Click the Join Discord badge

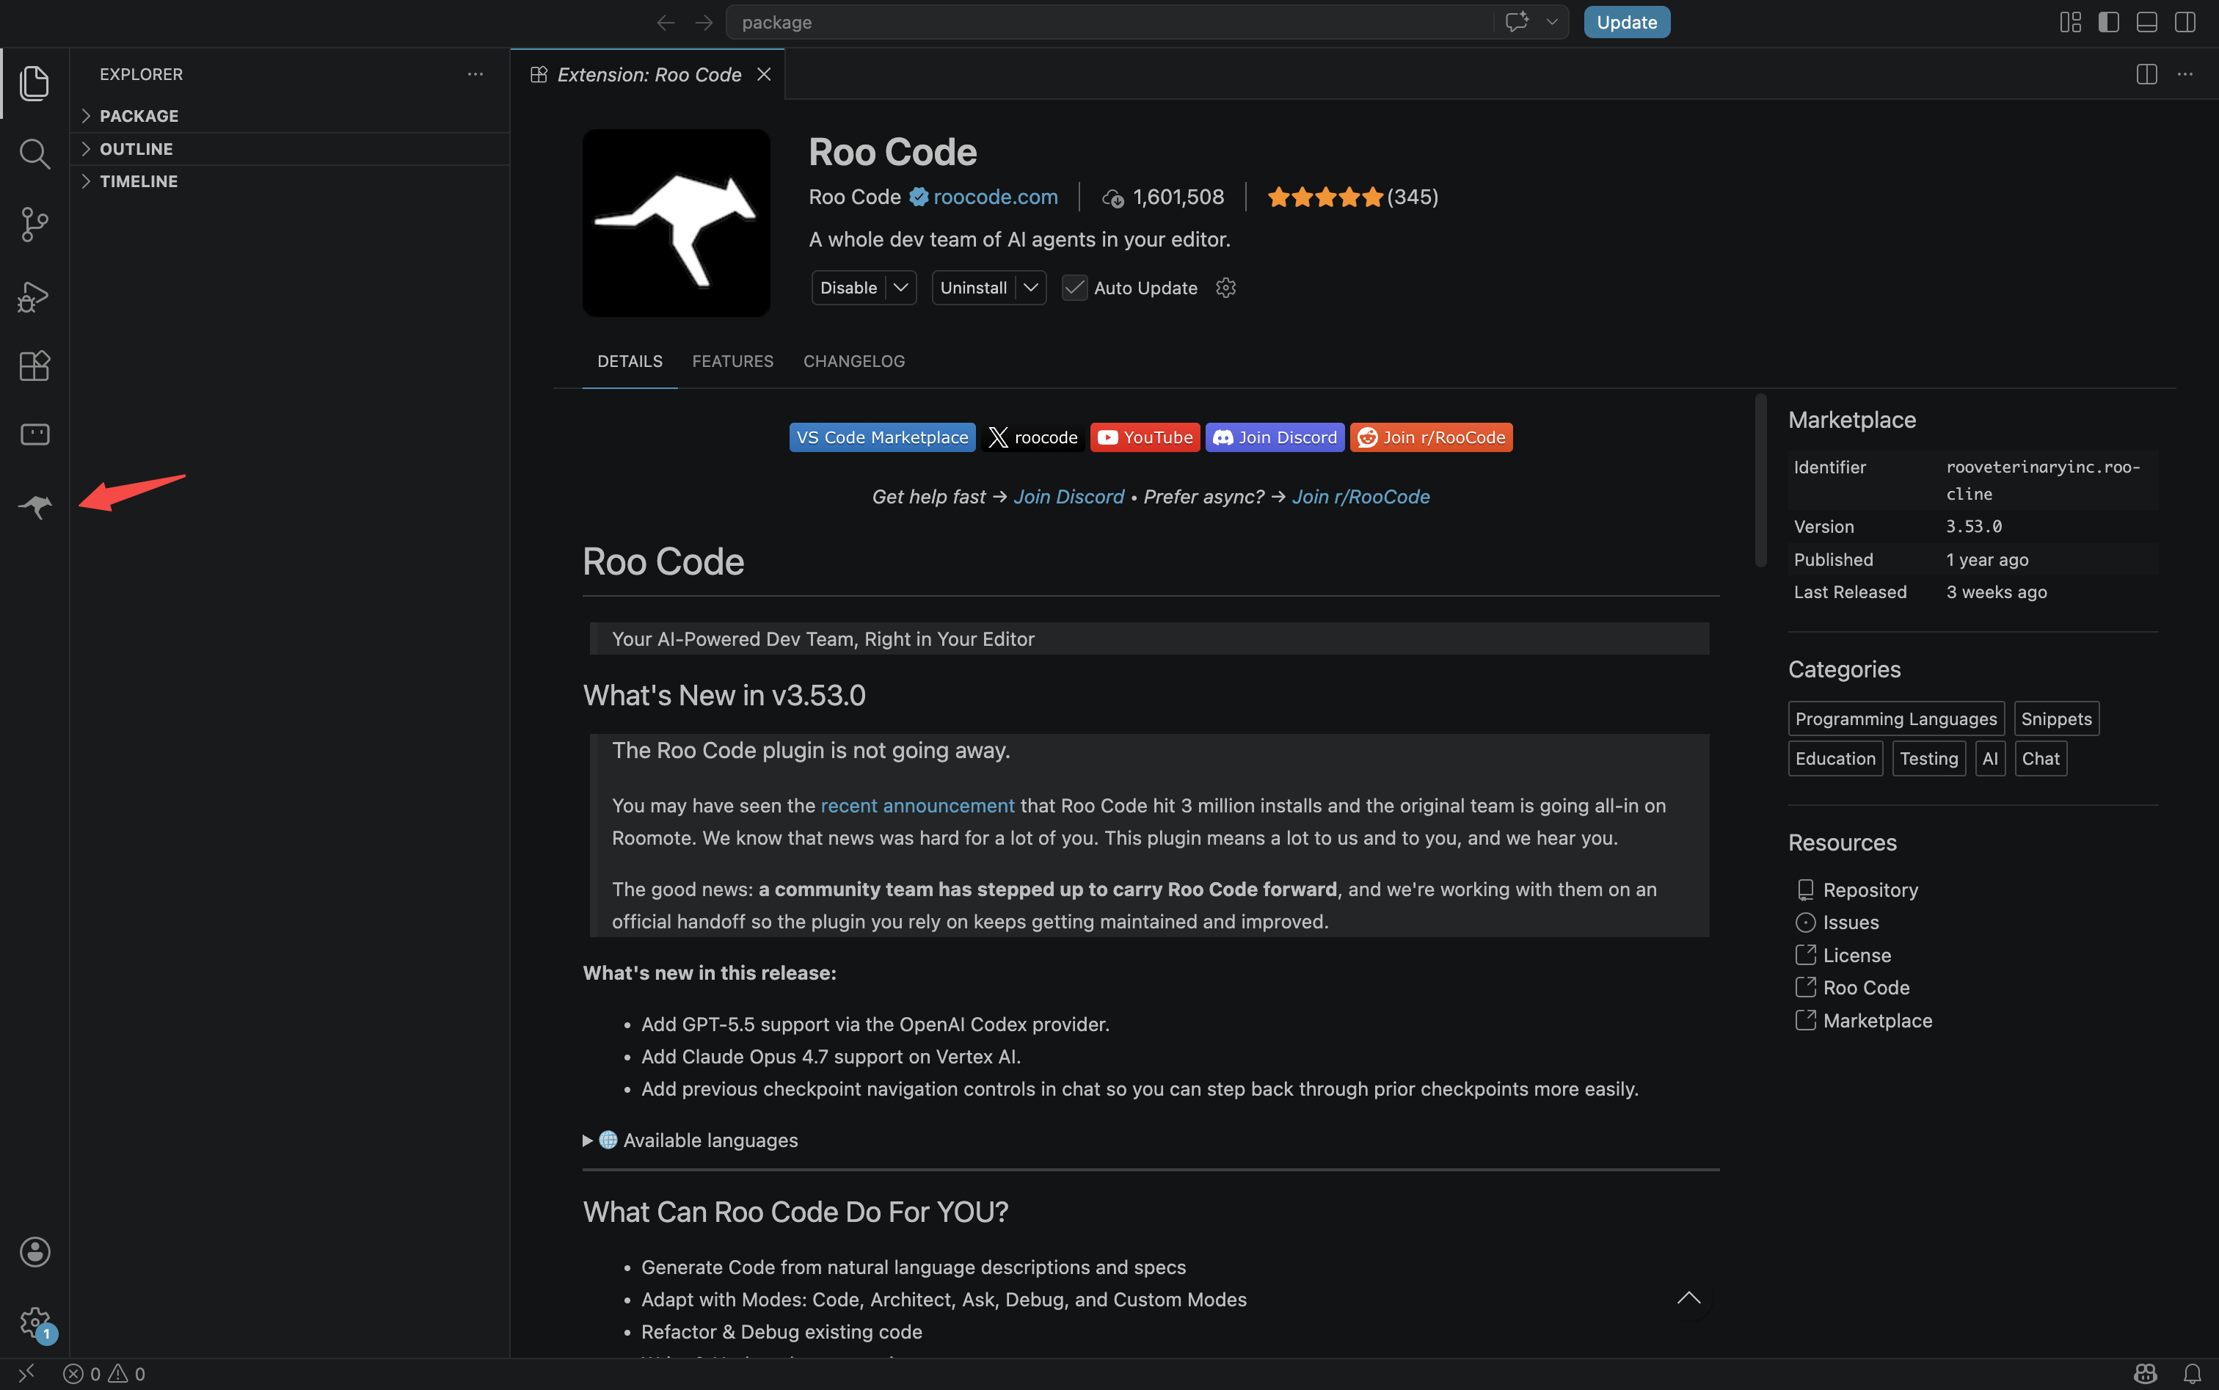[1275, 437]
